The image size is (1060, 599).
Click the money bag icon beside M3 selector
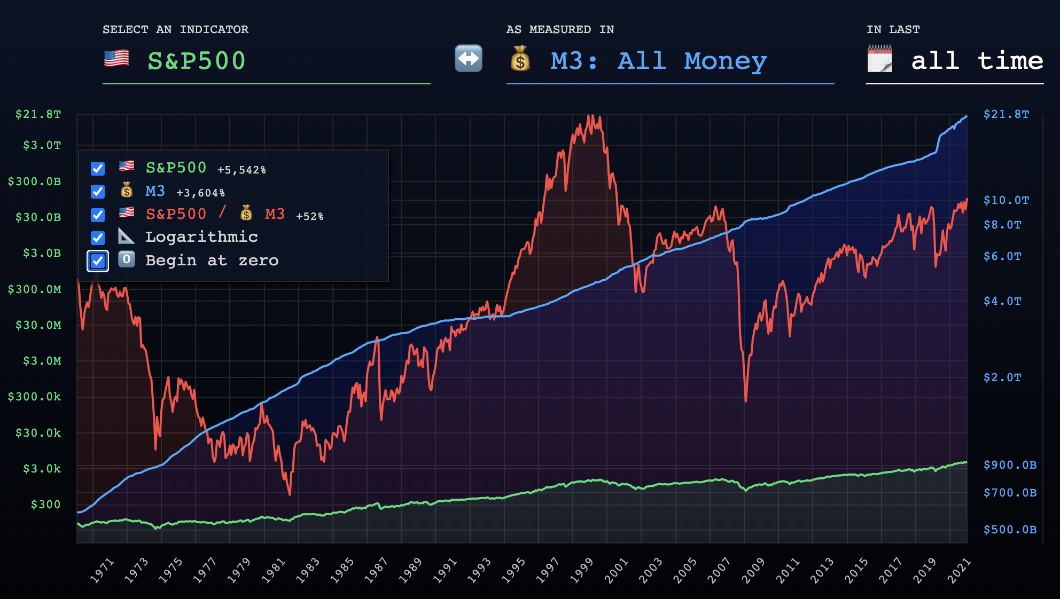pyautogui.click(x=520, y=59)
